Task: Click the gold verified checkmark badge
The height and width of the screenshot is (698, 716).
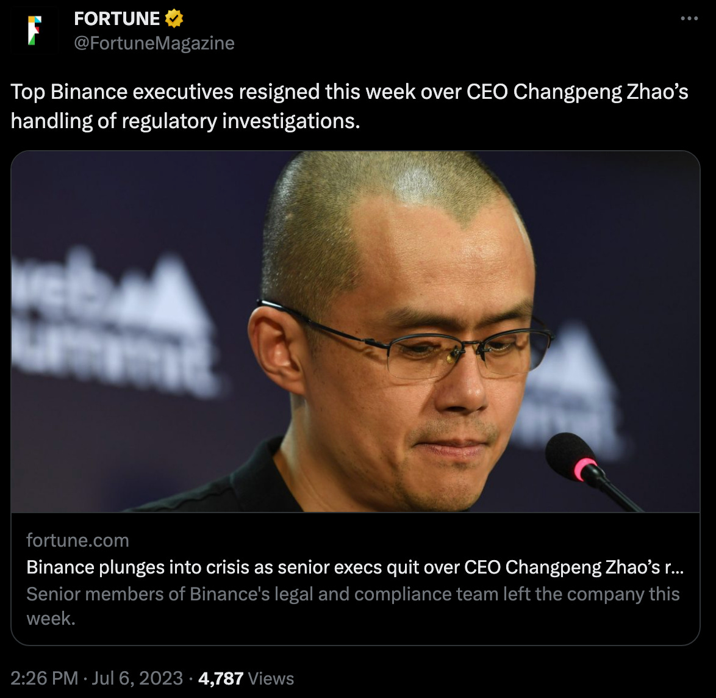Action: click(x=174, y=19)
